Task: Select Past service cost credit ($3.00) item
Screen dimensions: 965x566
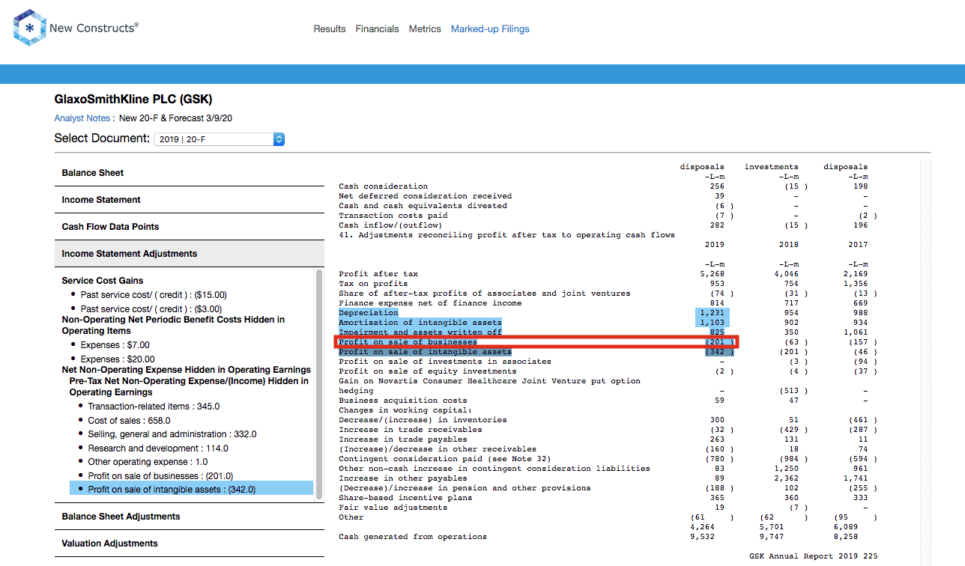Action: pyautogui.click(x=151, y=309)
